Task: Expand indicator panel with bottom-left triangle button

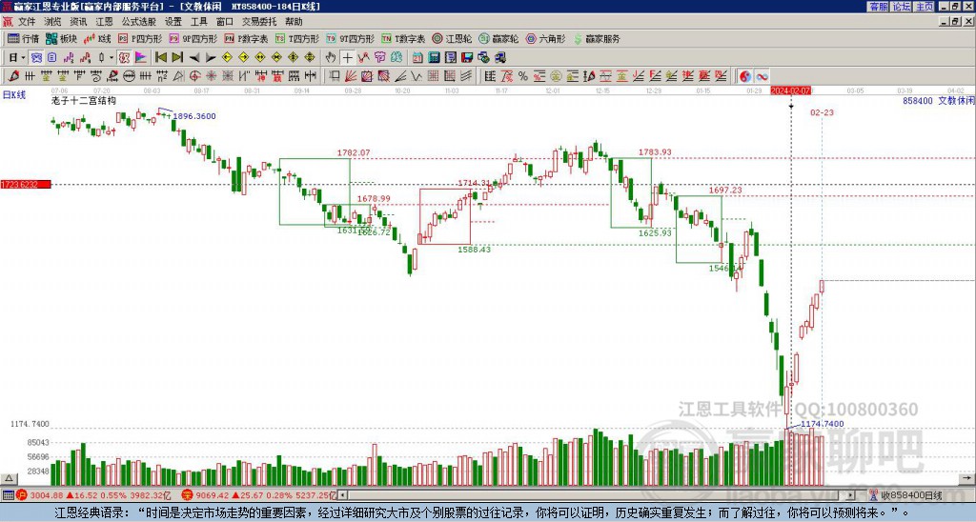Action: pos(8,478)
